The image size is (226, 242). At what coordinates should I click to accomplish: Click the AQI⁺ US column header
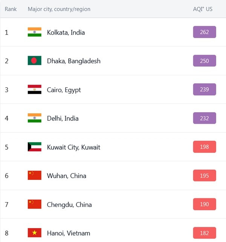point(203,9)
